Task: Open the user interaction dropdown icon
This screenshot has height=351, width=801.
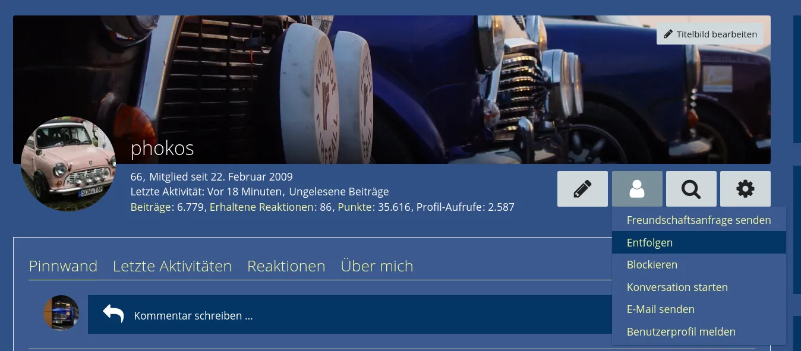Action: pos(637,189)
